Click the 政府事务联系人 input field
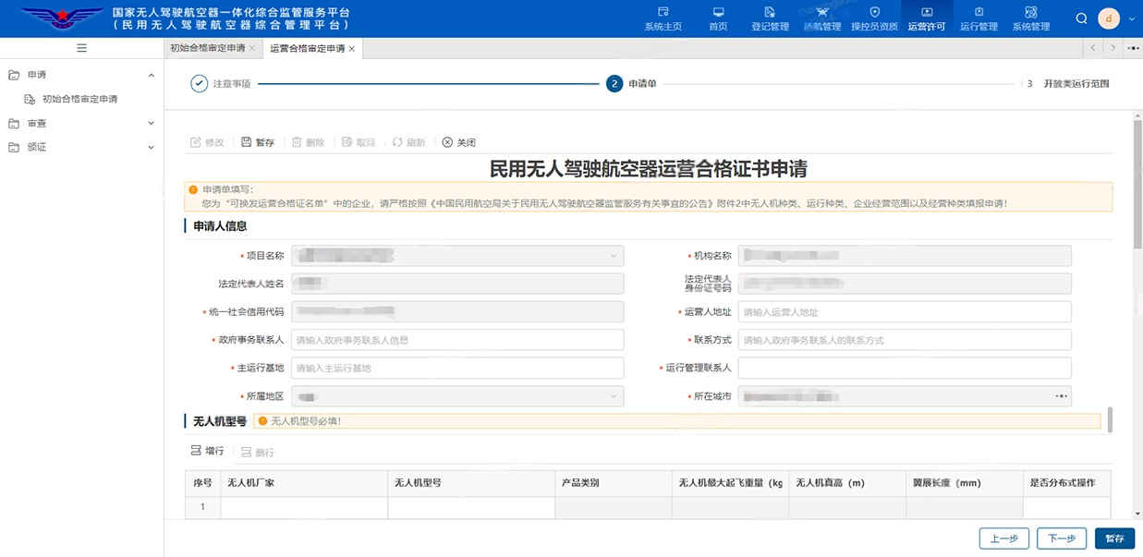 (x=457, y=340)
